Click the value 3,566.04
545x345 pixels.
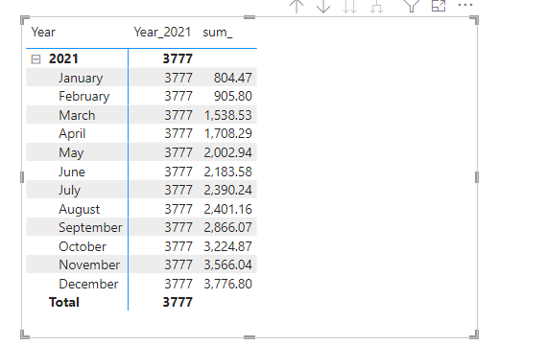[x=227, y=265]
